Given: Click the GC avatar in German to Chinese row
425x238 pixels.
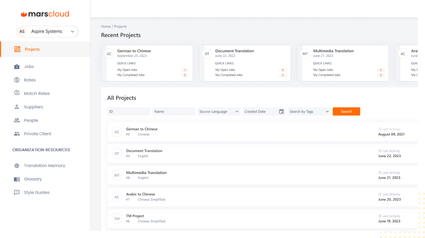Looking at the screenshot, I should (x=117, y=132).
